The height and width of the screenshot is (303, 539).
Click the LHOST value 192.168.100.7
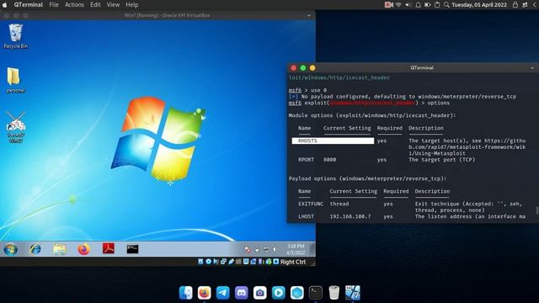(x=350, y=216)
